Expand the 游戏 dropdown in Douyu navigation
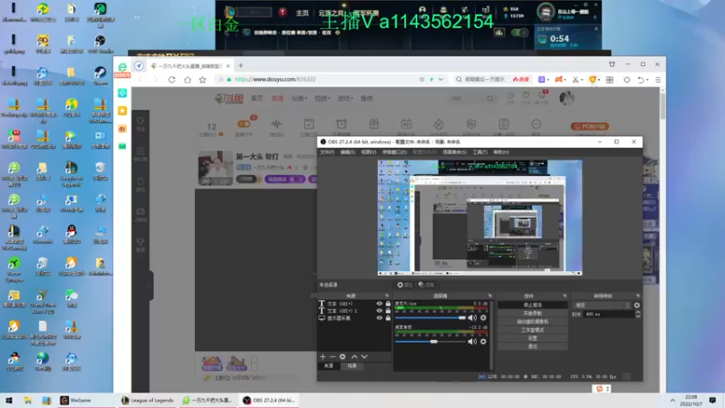 344,99
